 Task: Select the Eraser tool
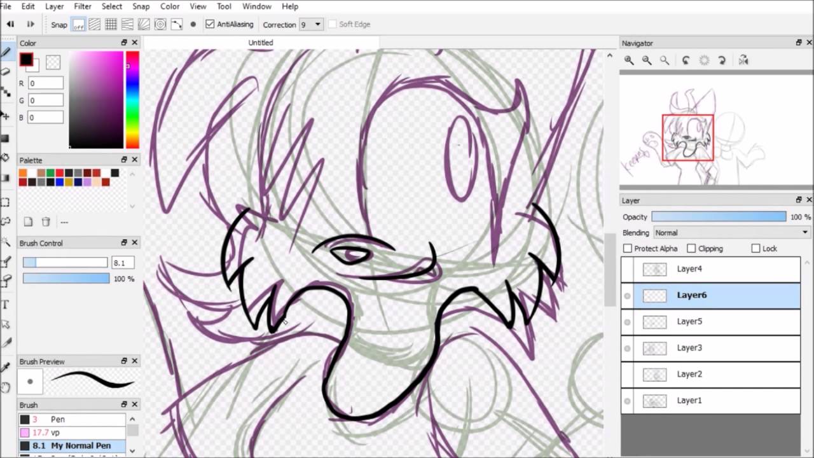coord(5,71)
